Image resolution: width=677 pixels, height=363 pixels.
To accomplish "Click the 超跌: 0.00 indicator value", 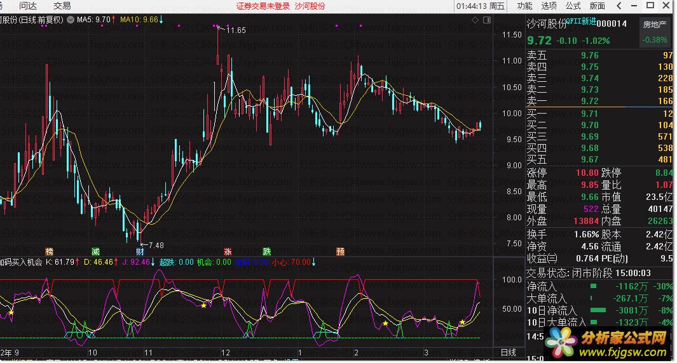I will 177,262.
